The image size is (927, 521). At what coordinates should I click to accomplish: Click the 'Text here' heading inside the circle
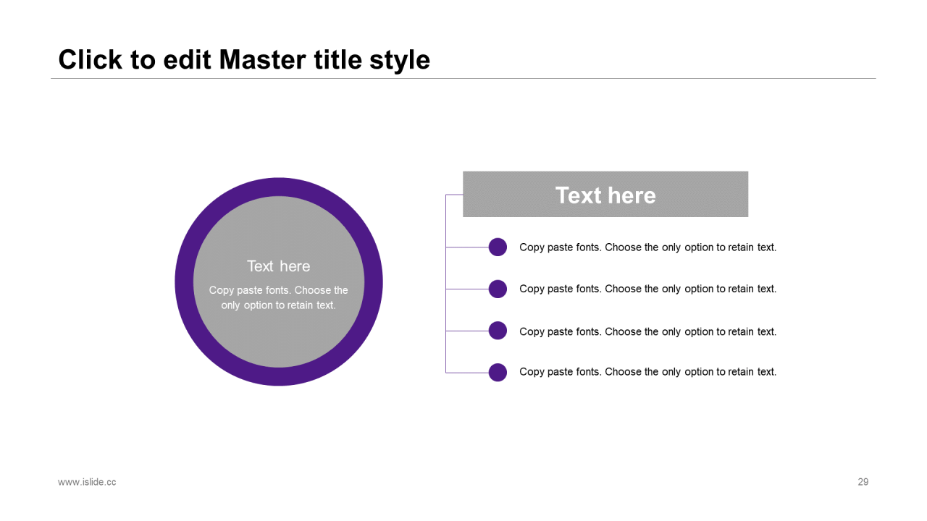(278, 266)
